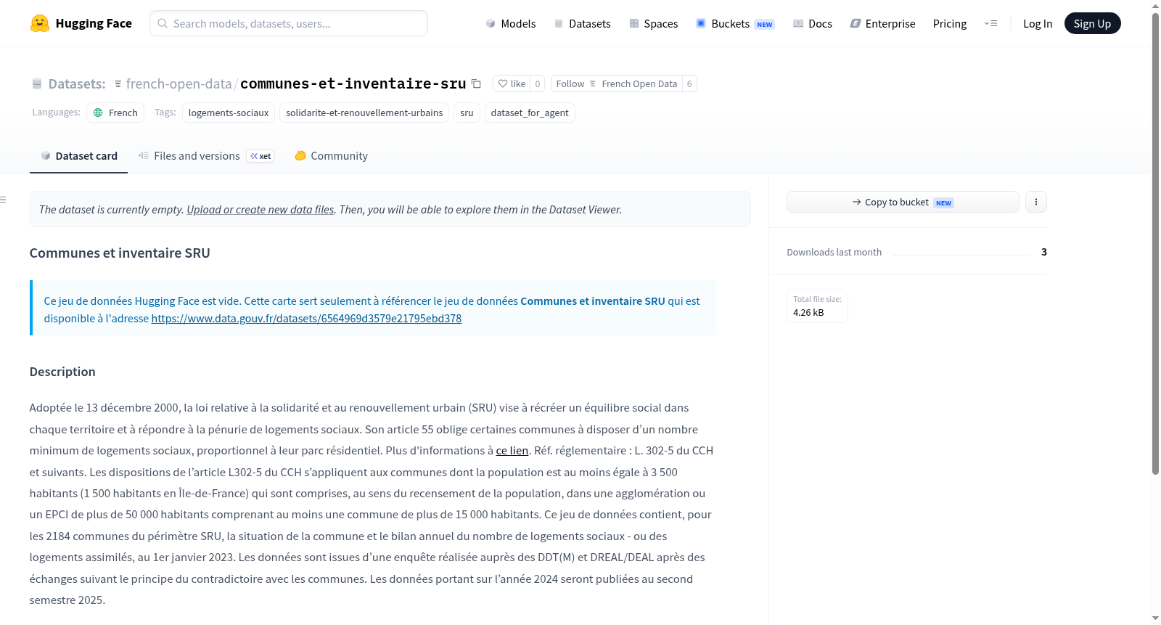Open the more options kebab menu
The width and height of the screenshot is (1161, 625).
(x=1036, y=202)
